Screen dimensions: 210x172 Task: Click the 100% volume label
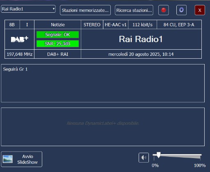(x=200, y=165)
